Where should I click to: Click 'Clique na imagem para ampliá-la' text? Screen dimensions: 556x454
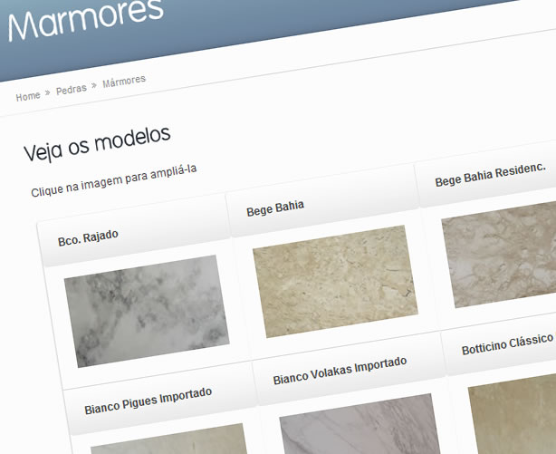coord(114,180)
